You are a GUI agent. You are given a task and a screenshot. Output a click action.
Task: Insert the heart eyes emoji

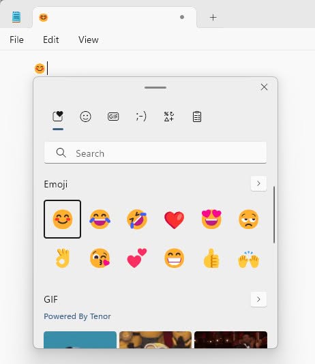point(211,219)
